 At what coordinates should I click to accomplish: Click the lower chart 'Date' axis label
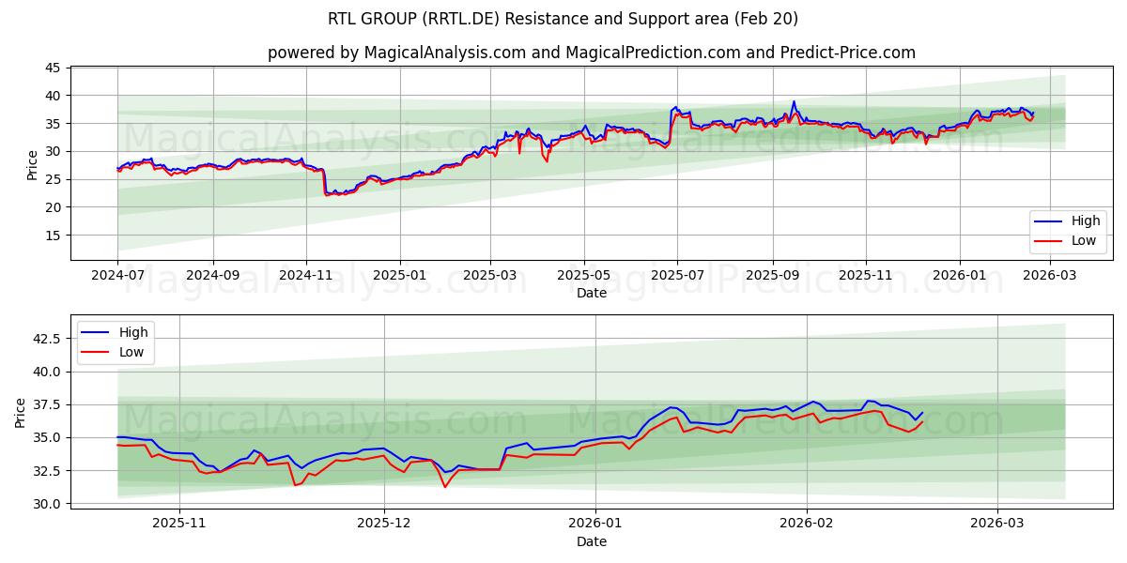[592, 541]
